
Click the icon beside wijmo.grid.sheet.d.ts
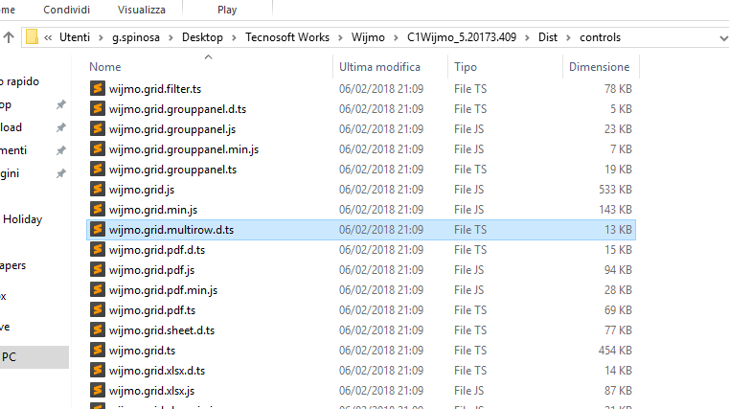coord(97,329)
